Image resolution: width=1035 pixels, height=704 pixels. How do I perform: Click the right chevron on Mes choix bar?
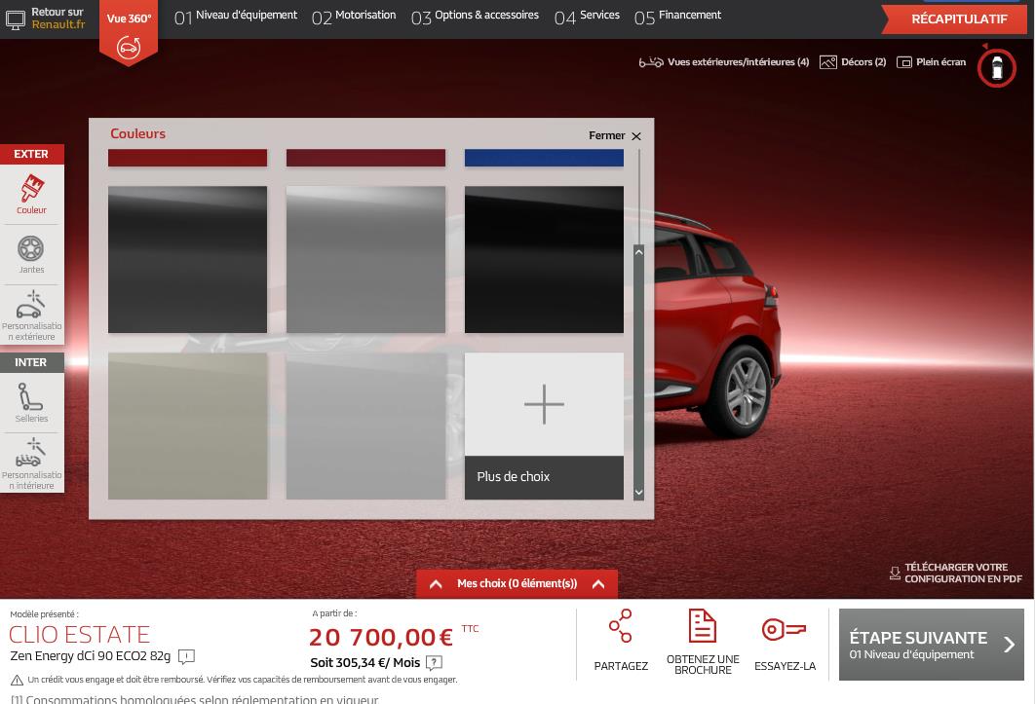click(598, 584)
